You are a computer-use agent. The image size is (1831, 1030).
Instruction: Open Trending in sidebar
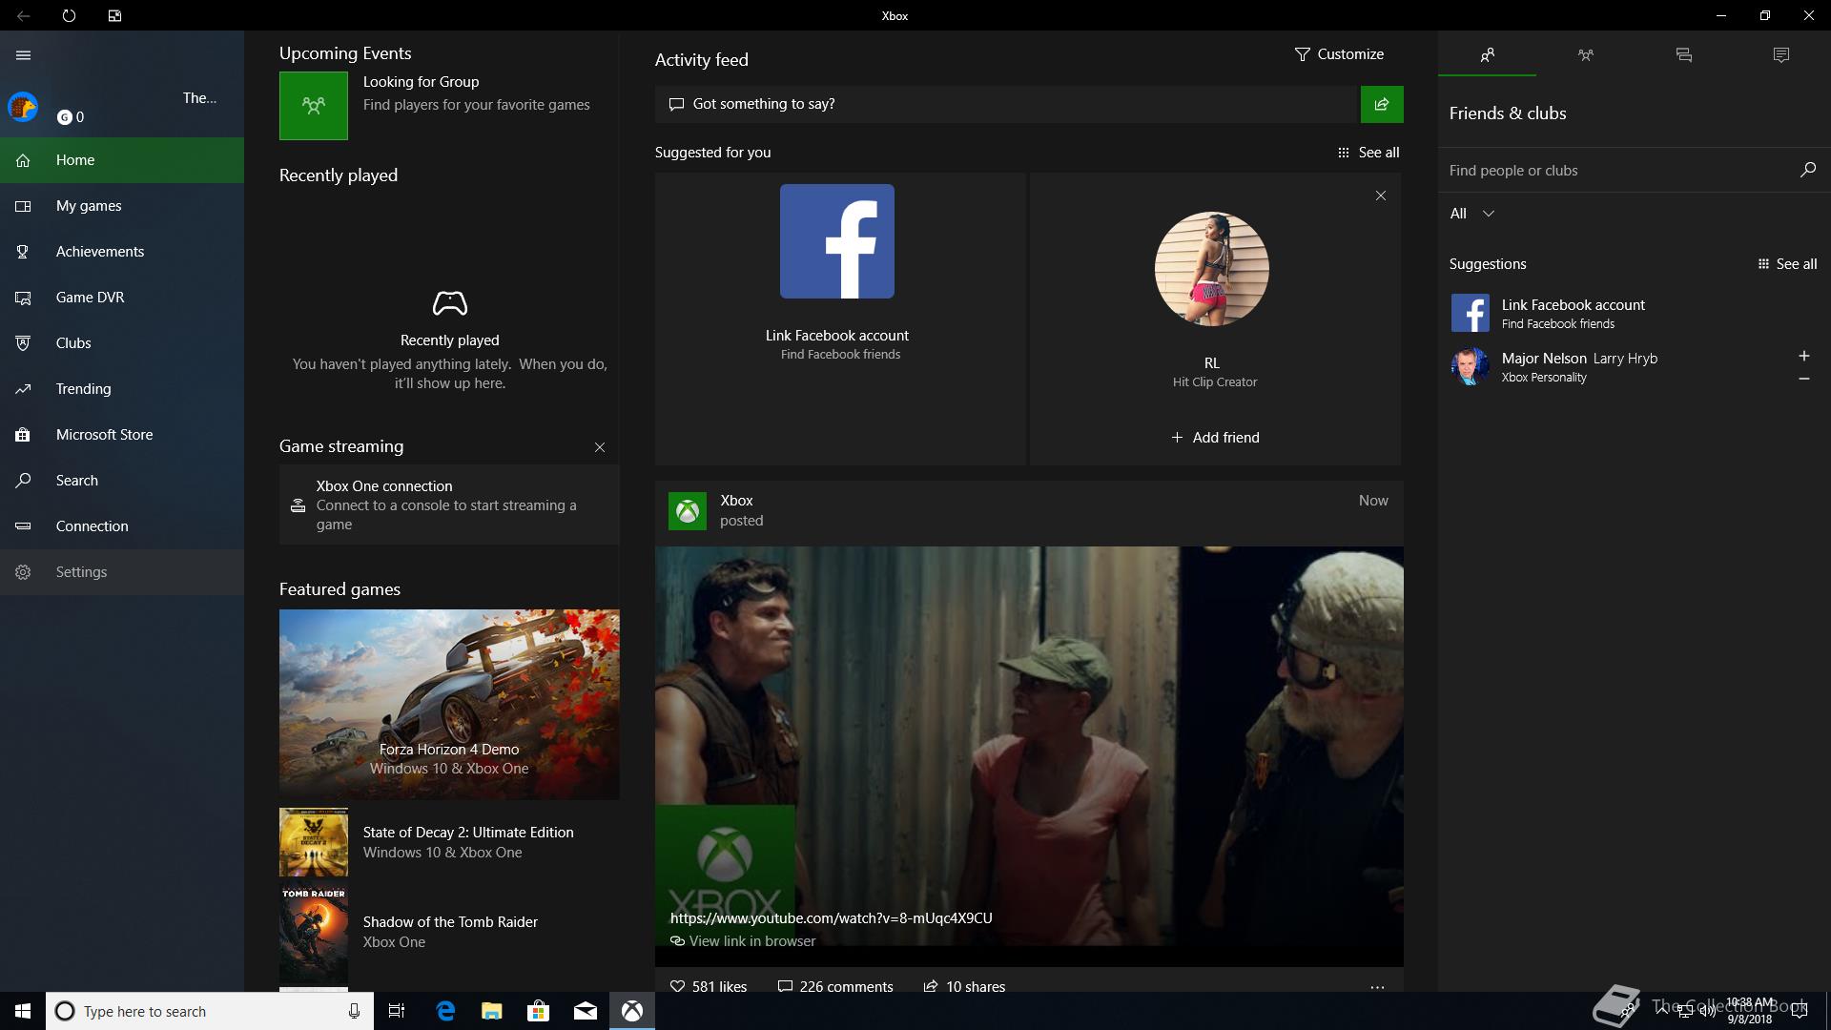[122, 389]
